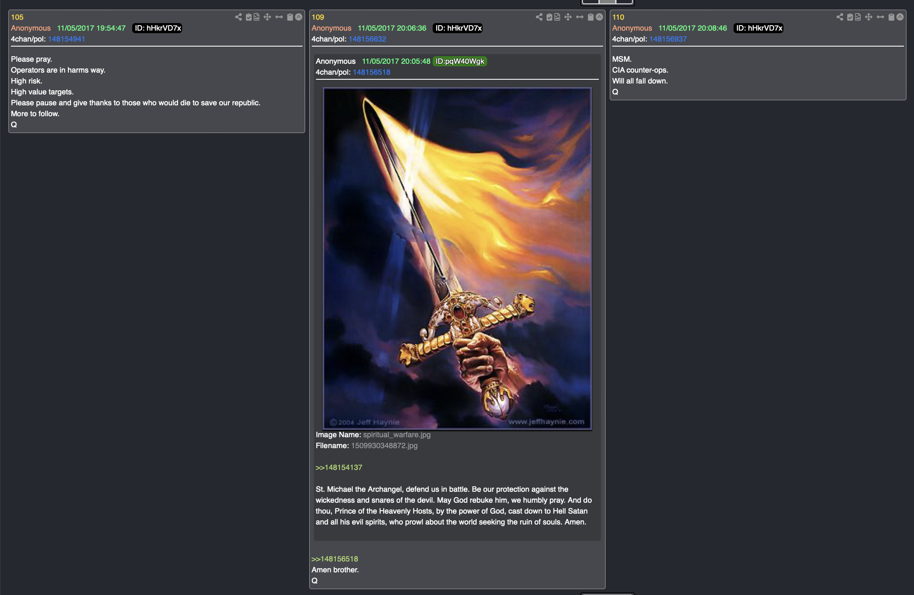Image resolution: width=914 pixels, height=595 pixels.
Task: Click the image-file icon on post 105
Action: [256, 17]
